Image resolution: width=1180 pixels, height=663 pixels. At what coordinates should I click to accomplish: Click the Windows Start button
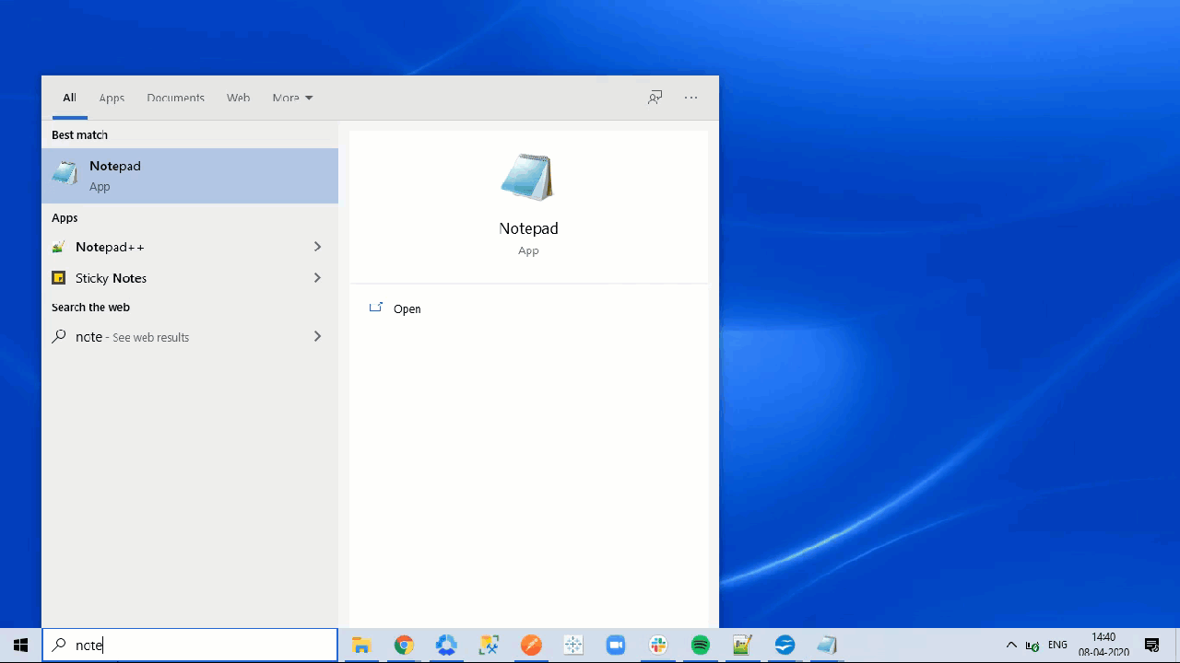[20, 646]
